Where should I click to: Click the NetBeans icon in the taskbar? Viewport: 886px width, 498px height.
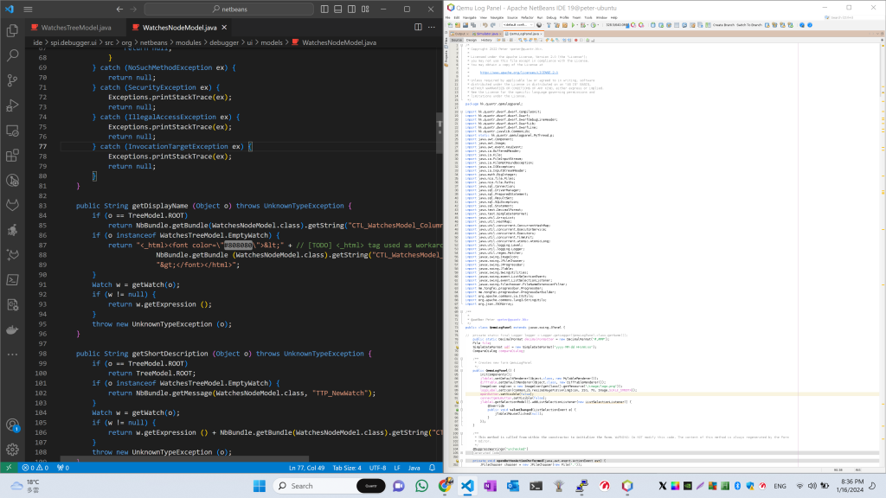click(x=627, y=486)
